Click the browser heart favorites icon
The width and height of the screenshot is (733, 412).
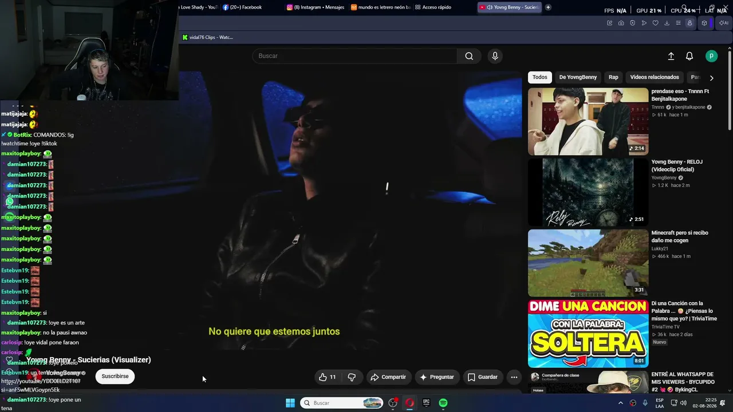(656, 23)
